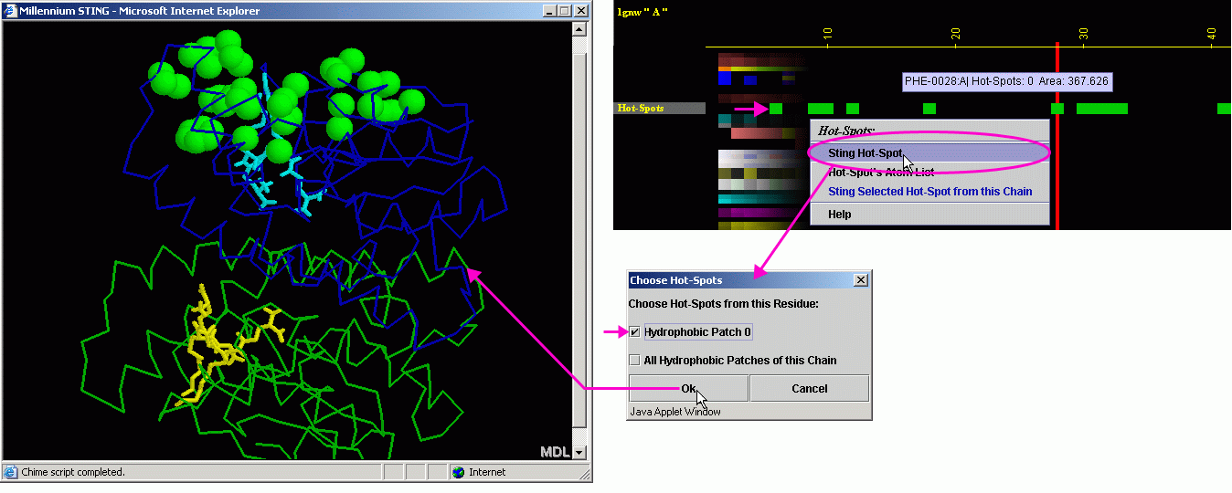Viewport: 1232px width, 493px height.
Task: Click the browser scrollbar up arrow
Action: [579, 28]
